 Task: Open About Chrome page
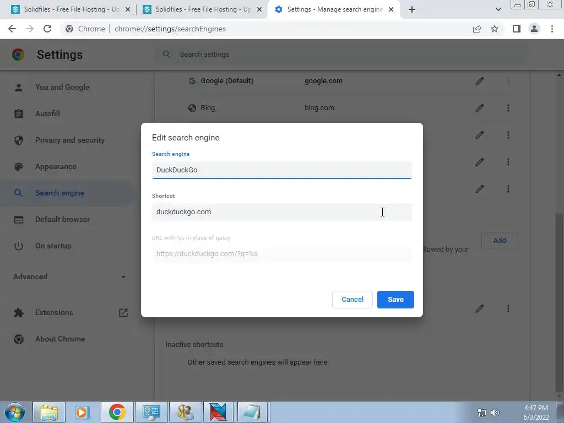click(x=60, y=339)
